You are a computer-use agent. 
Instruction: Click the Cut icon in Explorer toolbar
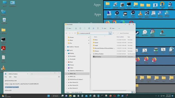click(x=76, y=28)
